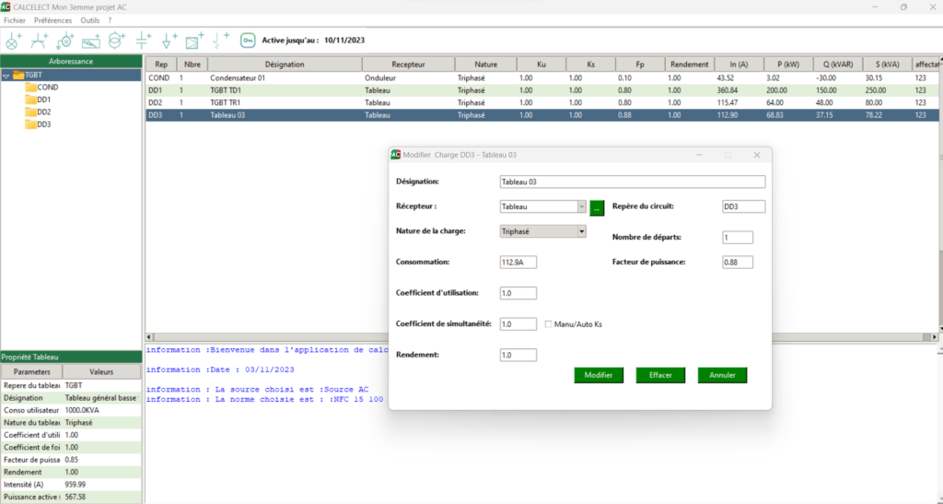Click the 1000.0KVA conso value
943x504 pixels.
click(82, 410)
